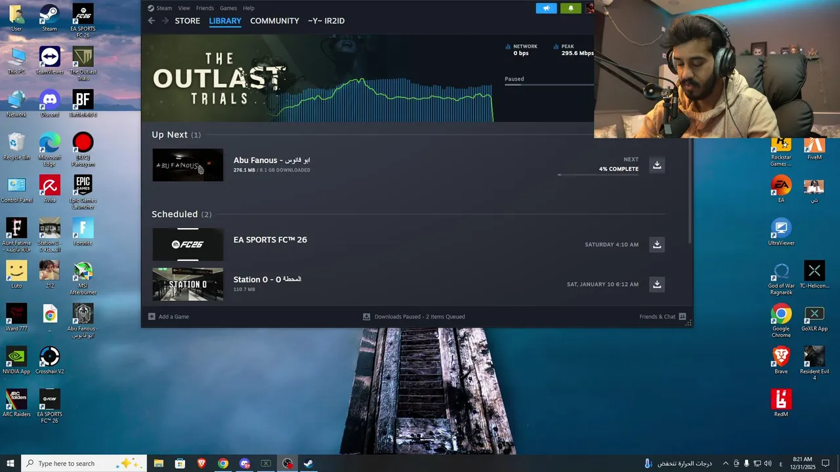Select the FiveM desktop icon
Screen dimensions: 840x472
pyautogui.click(x=814, y=149)
